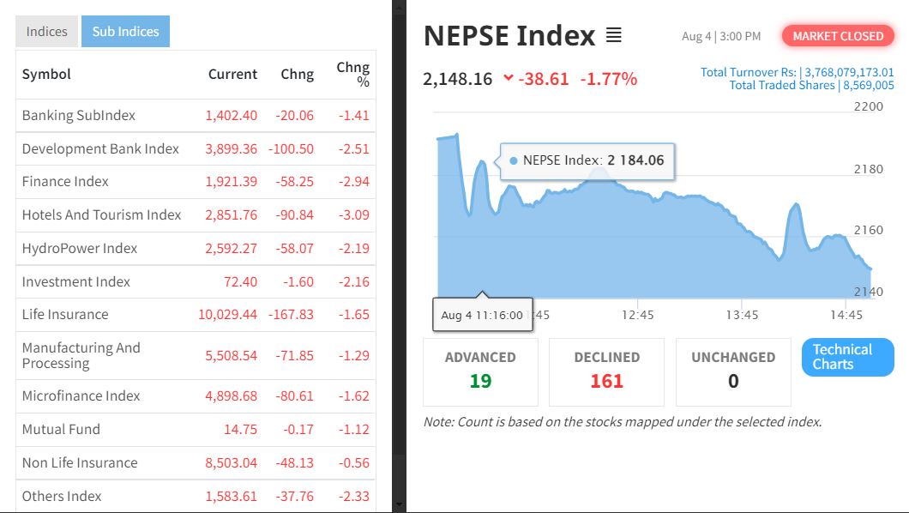Select the Sub Indices tab

[125, 32]
